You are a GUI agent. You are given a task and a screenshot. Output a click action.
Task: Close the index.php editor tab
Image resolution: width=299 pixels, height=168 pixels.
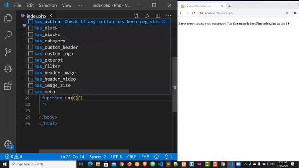coord(51,16)
